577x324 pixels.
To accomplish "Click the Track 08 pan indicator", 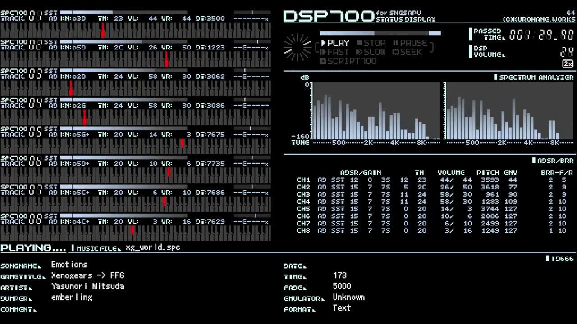I will 252,216.
